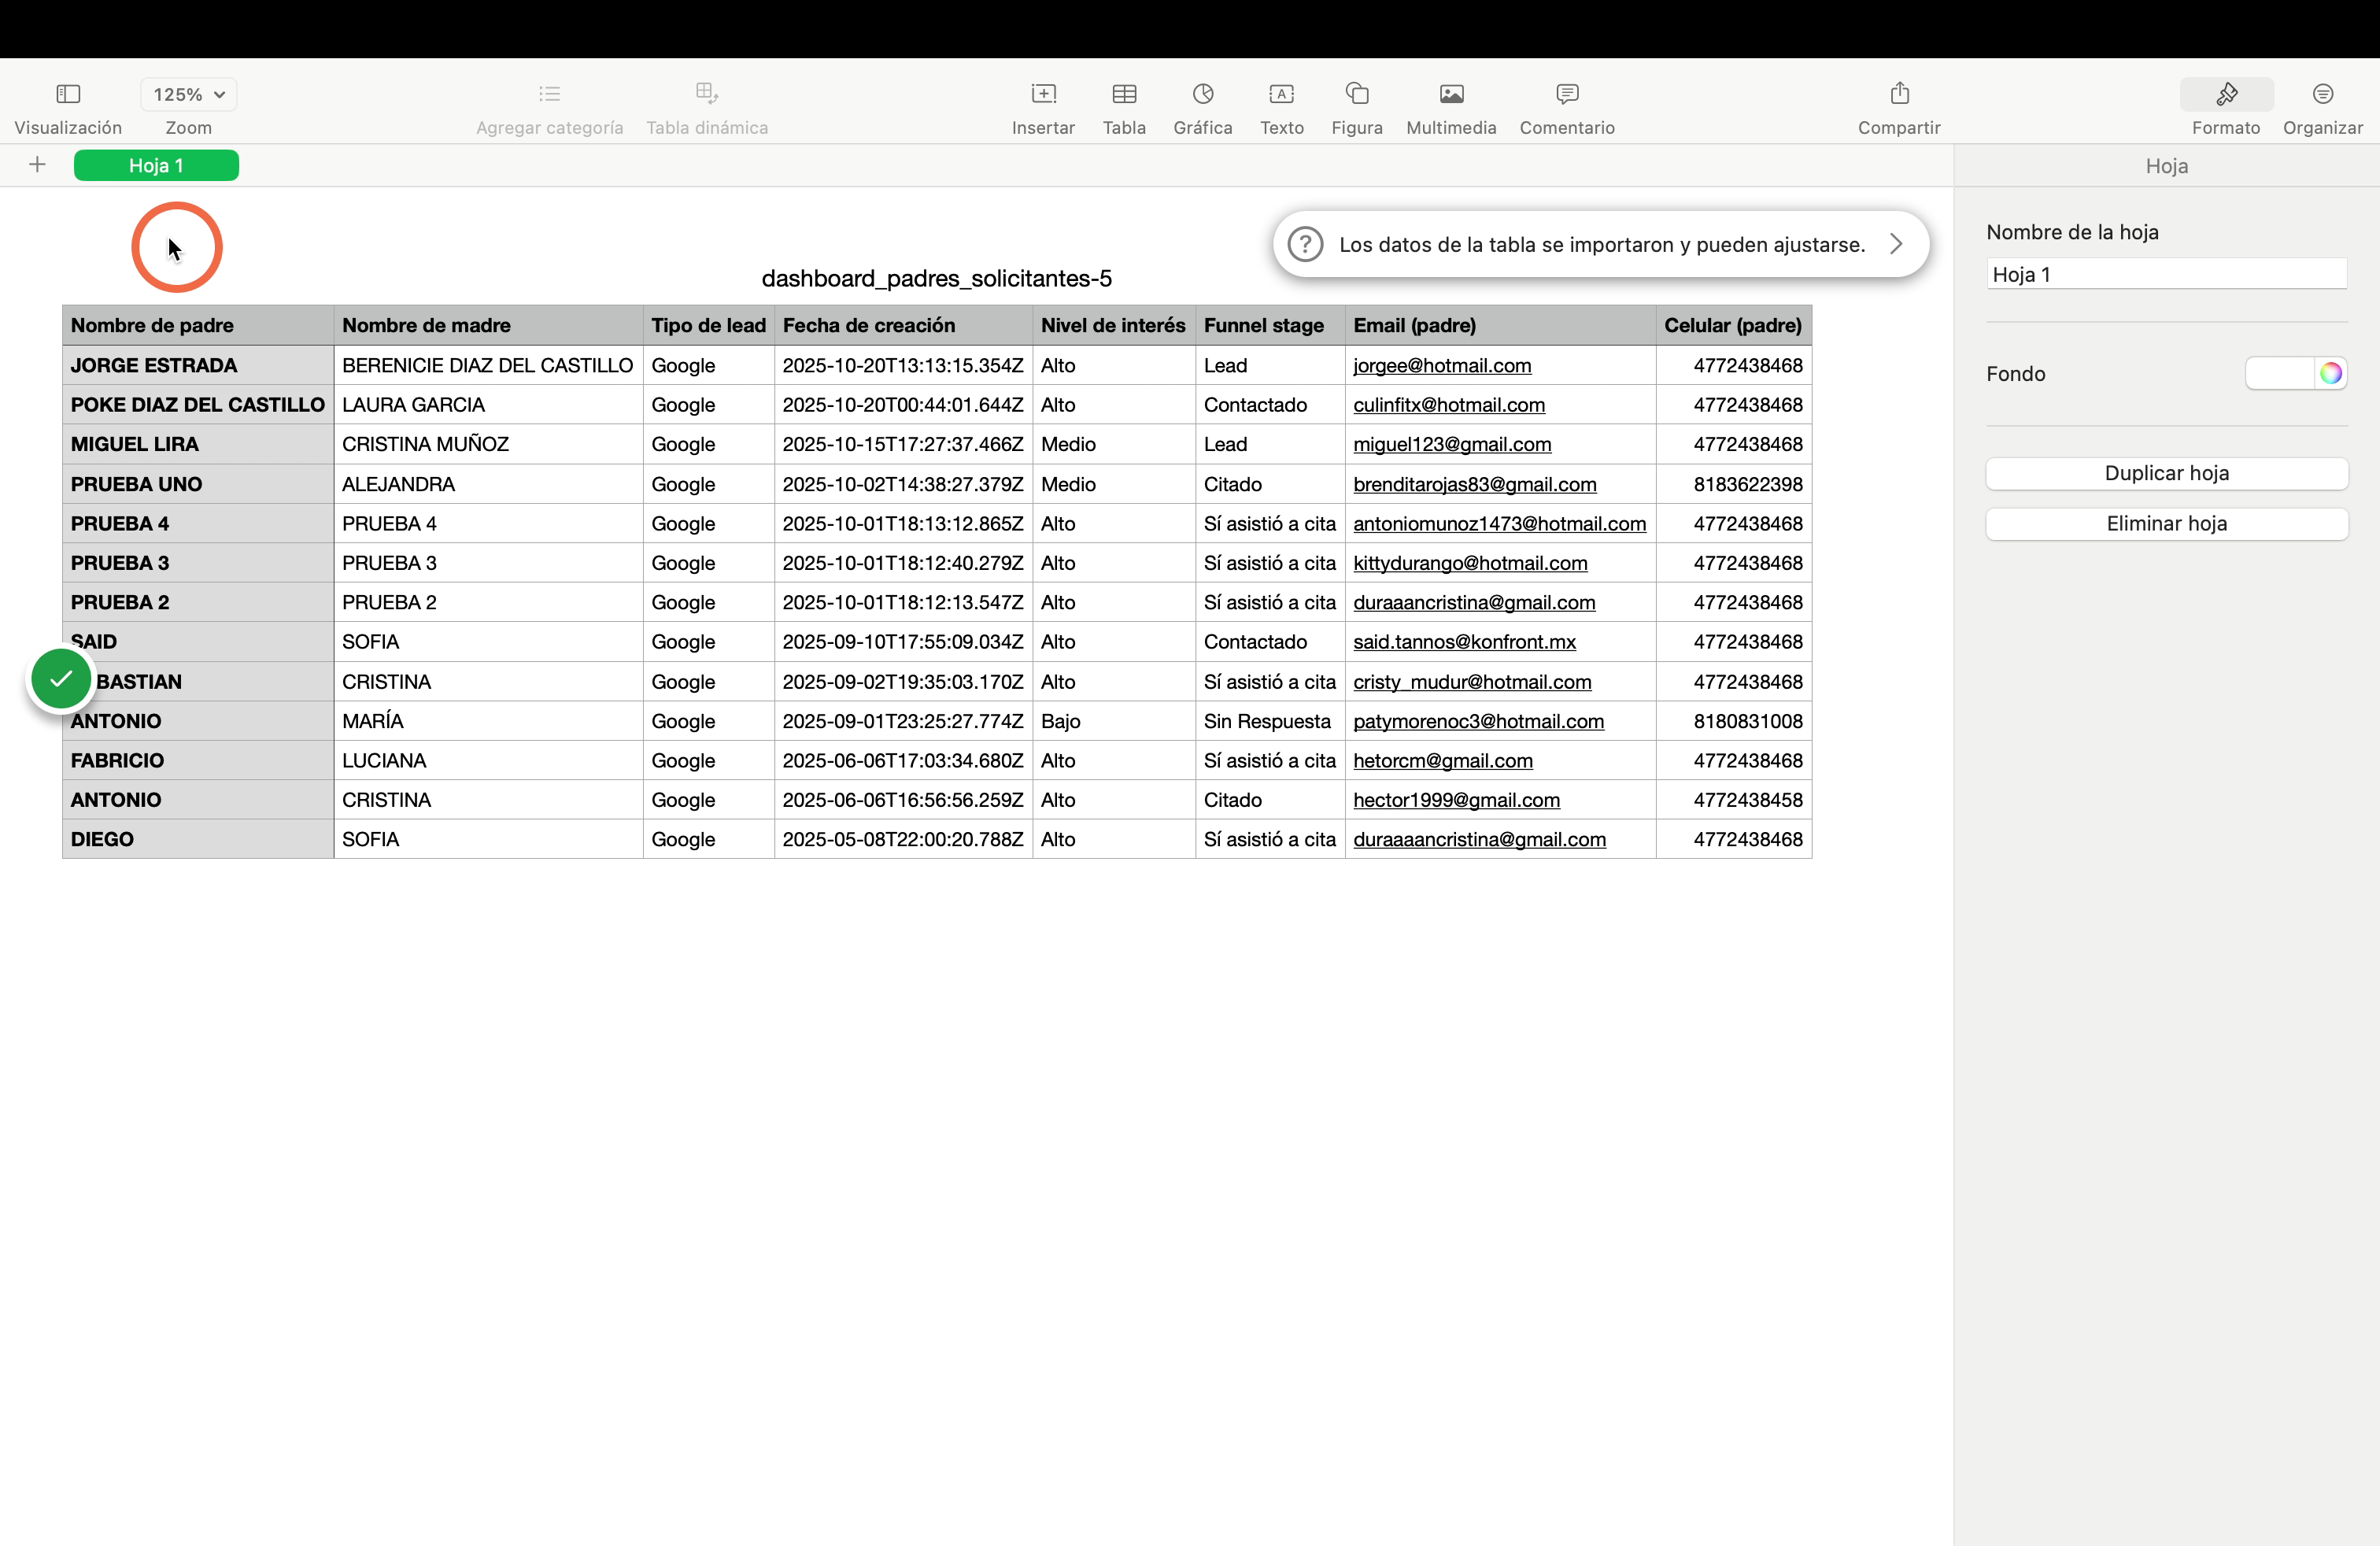
Task: Select cell 2025-10-15T17:27:37.466Z
Action: [903, 444]
